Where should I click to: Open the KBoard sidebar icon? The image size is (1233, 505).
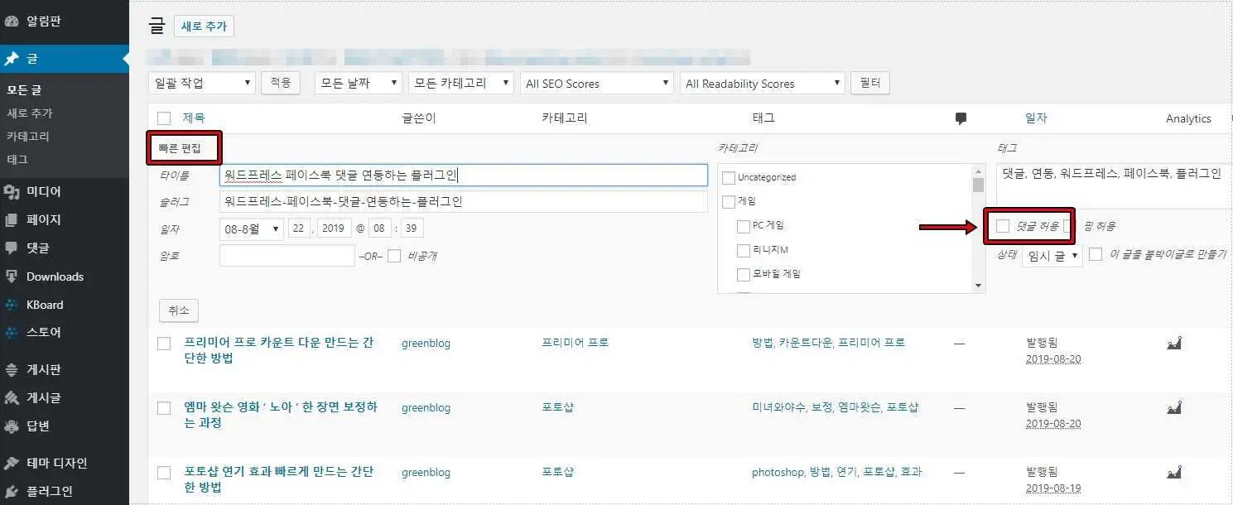point(12,305)
